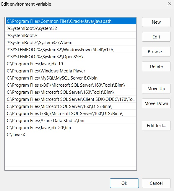Select the %SystemRoot%\system32 entry
This screenshot has height=191, width=174.
tap(71, 28)
